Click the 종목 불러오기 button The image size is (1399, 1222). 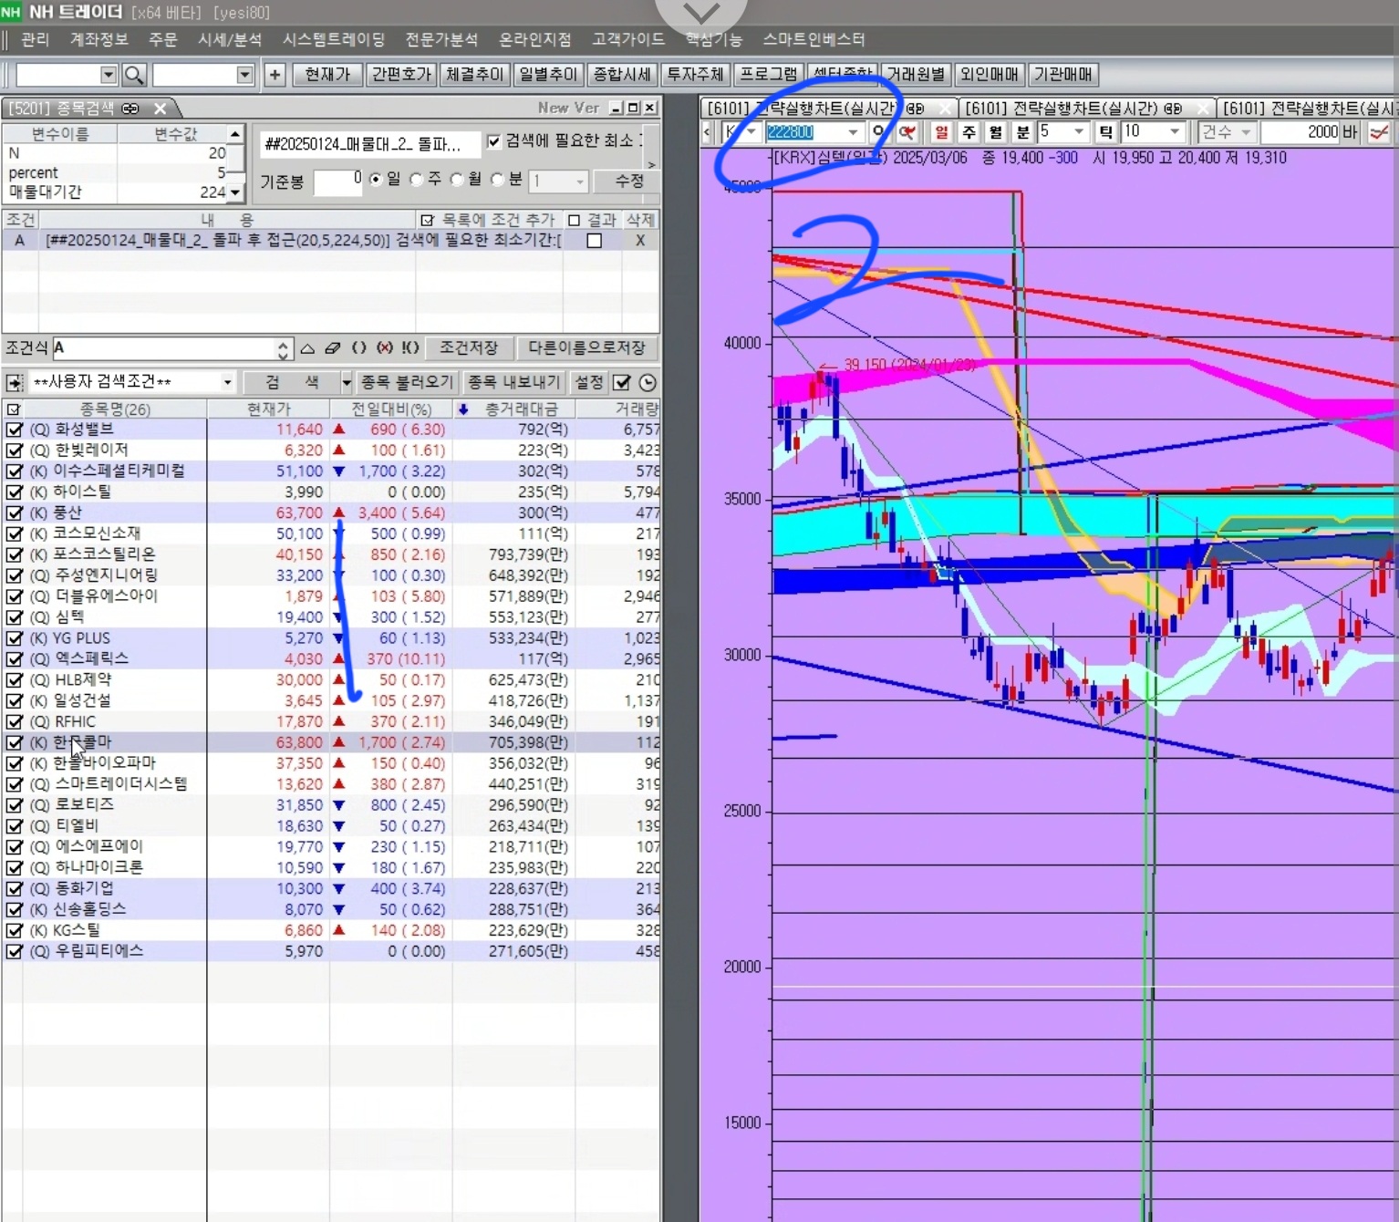click(x=406, y=382)
